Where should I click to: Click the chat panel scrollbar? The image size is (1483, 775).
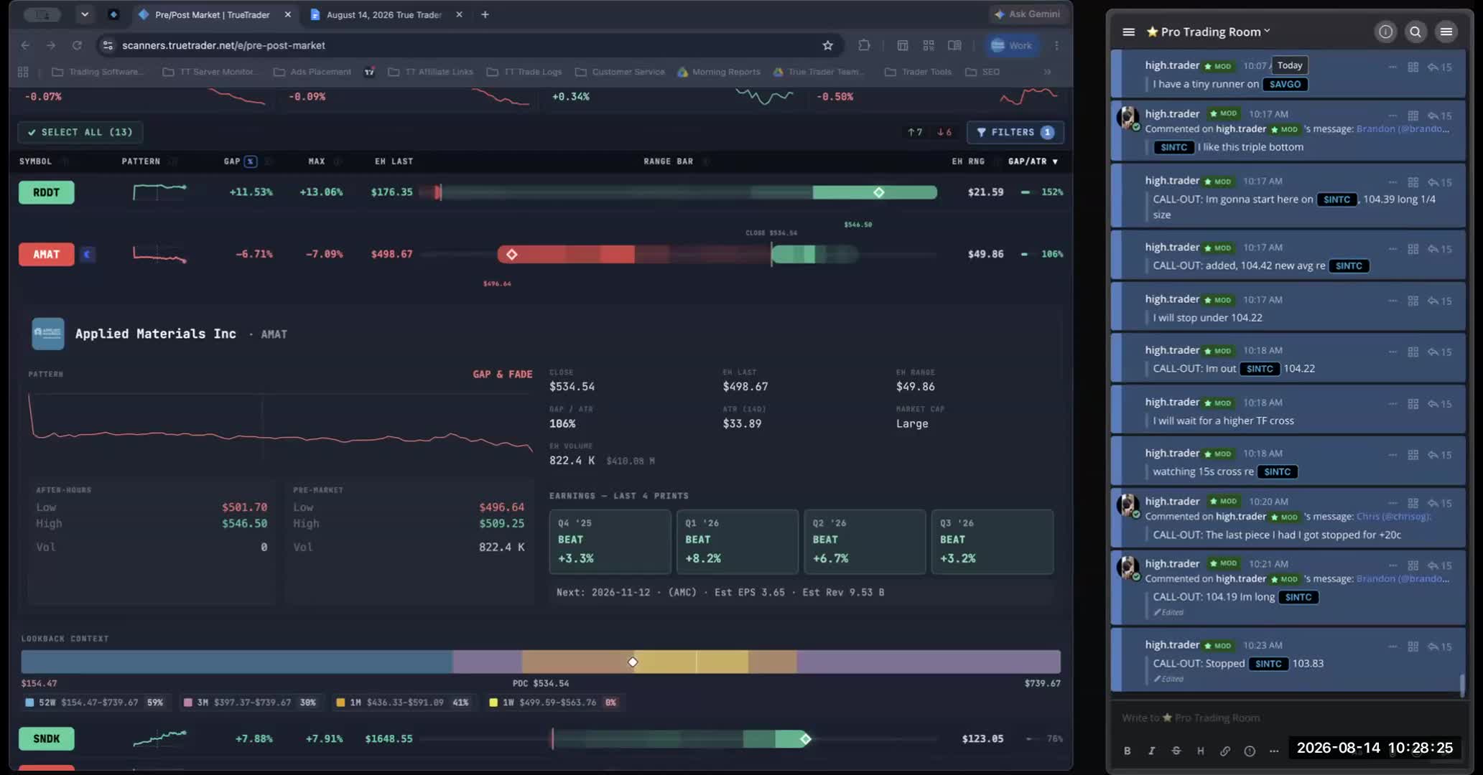[1461, 685]
